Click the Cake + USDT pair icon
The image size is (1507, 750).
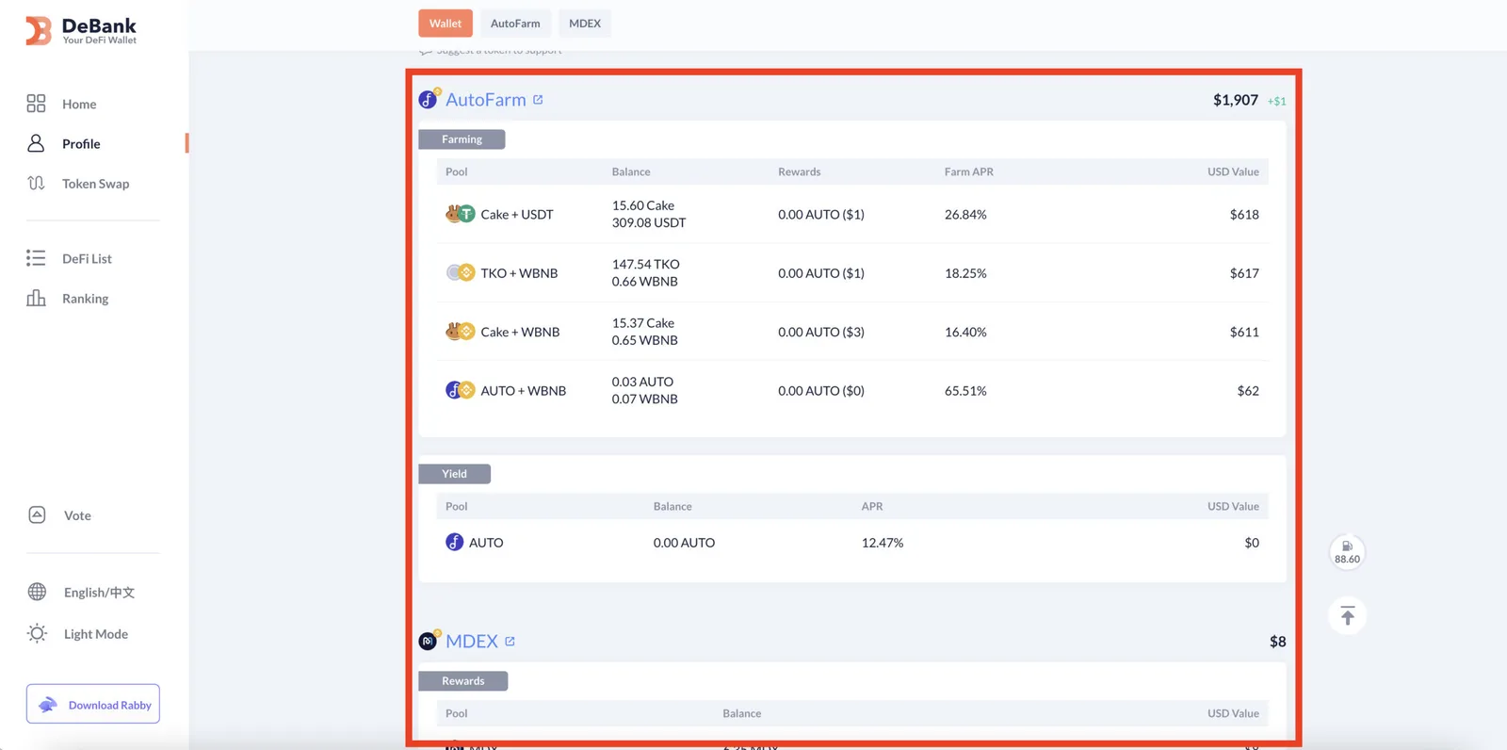tap(460, 214)
